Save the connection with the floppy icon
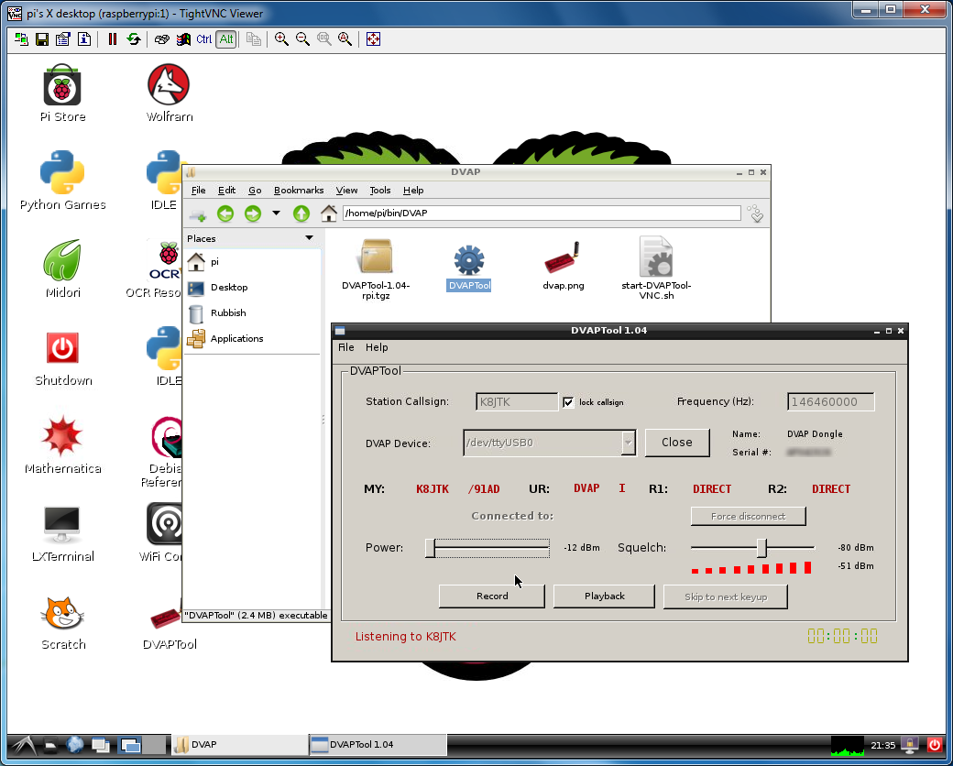This screenshot has height=766, width=953. coord(42,39)
